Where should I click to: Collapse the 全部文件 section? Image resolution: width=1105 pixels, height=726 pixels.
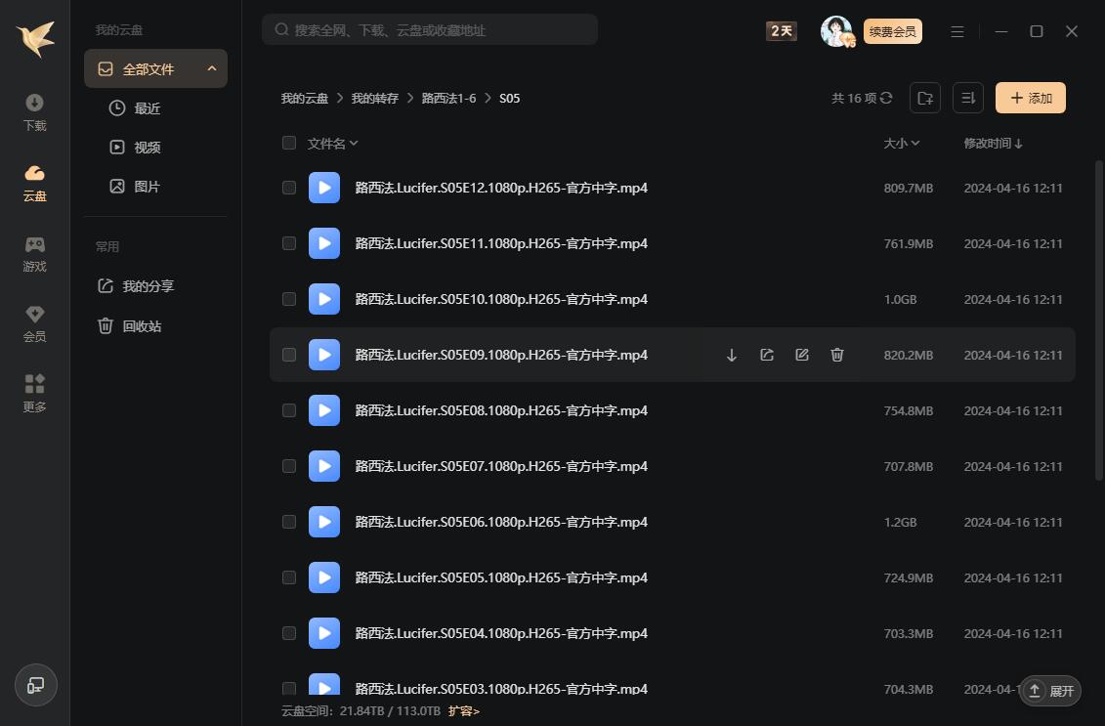(212, 68)
